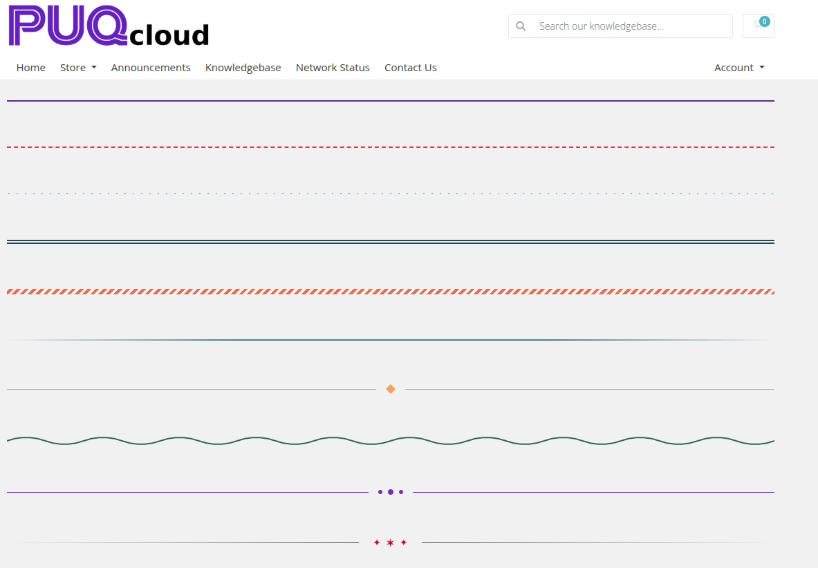This screenshot has height=568, width=818.
Task: Open the Contact Us page
Action: click(x=410, y=68)
